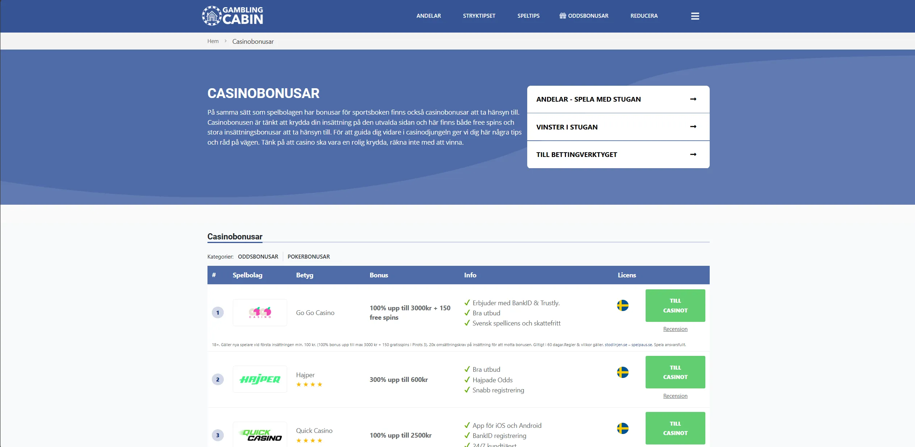Click the Go Go Casino name text

pos(315,312)
